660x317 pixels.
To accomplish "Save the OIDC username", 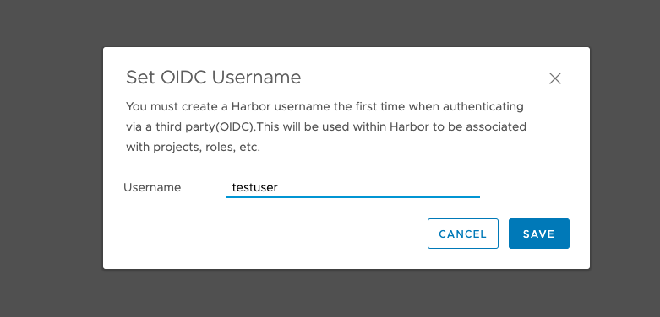I will (x=539, y=234).
